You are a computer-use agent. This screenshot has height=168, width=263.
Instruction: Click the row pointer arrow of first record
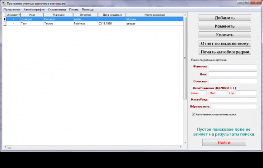click(x=5, y=19)
